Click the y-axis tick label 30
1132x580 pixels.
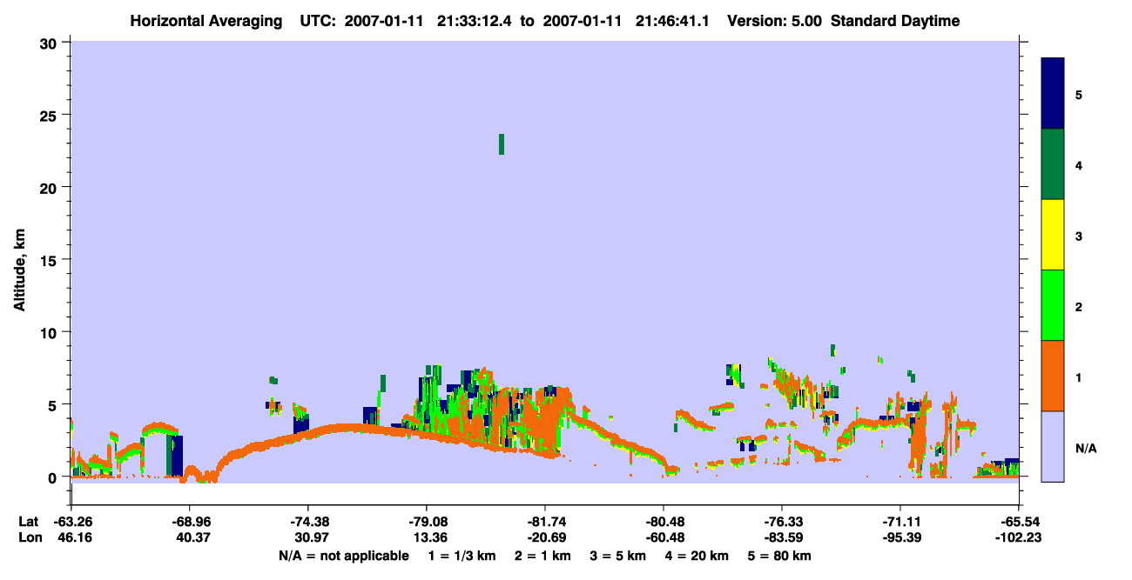[51, 43]
